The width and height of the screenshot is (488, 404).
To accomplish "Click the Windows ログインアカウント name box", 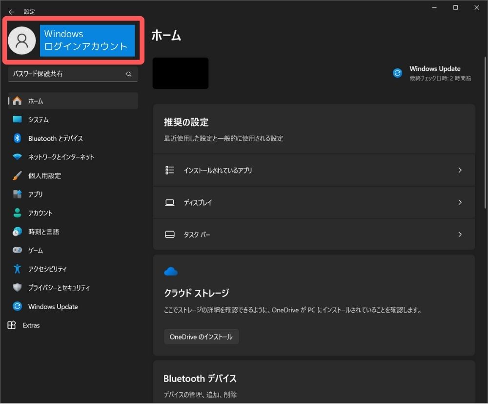I will pyautogui.click(x=87, y=41).
